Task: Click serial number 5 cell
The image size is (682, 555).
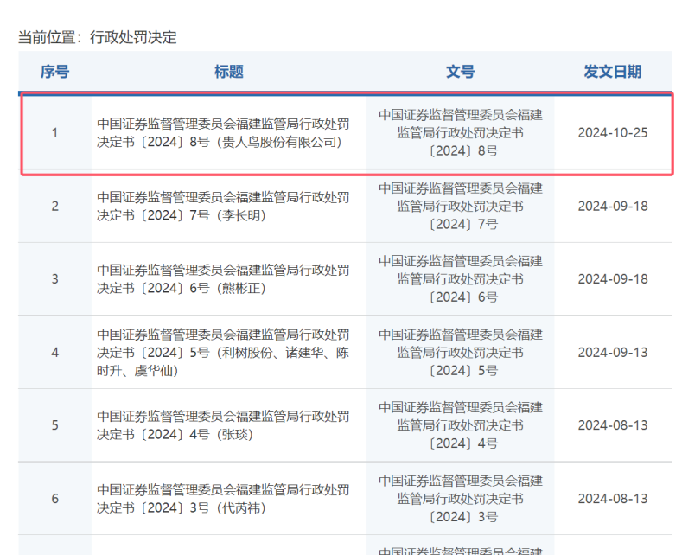Action: pos(54,425)
